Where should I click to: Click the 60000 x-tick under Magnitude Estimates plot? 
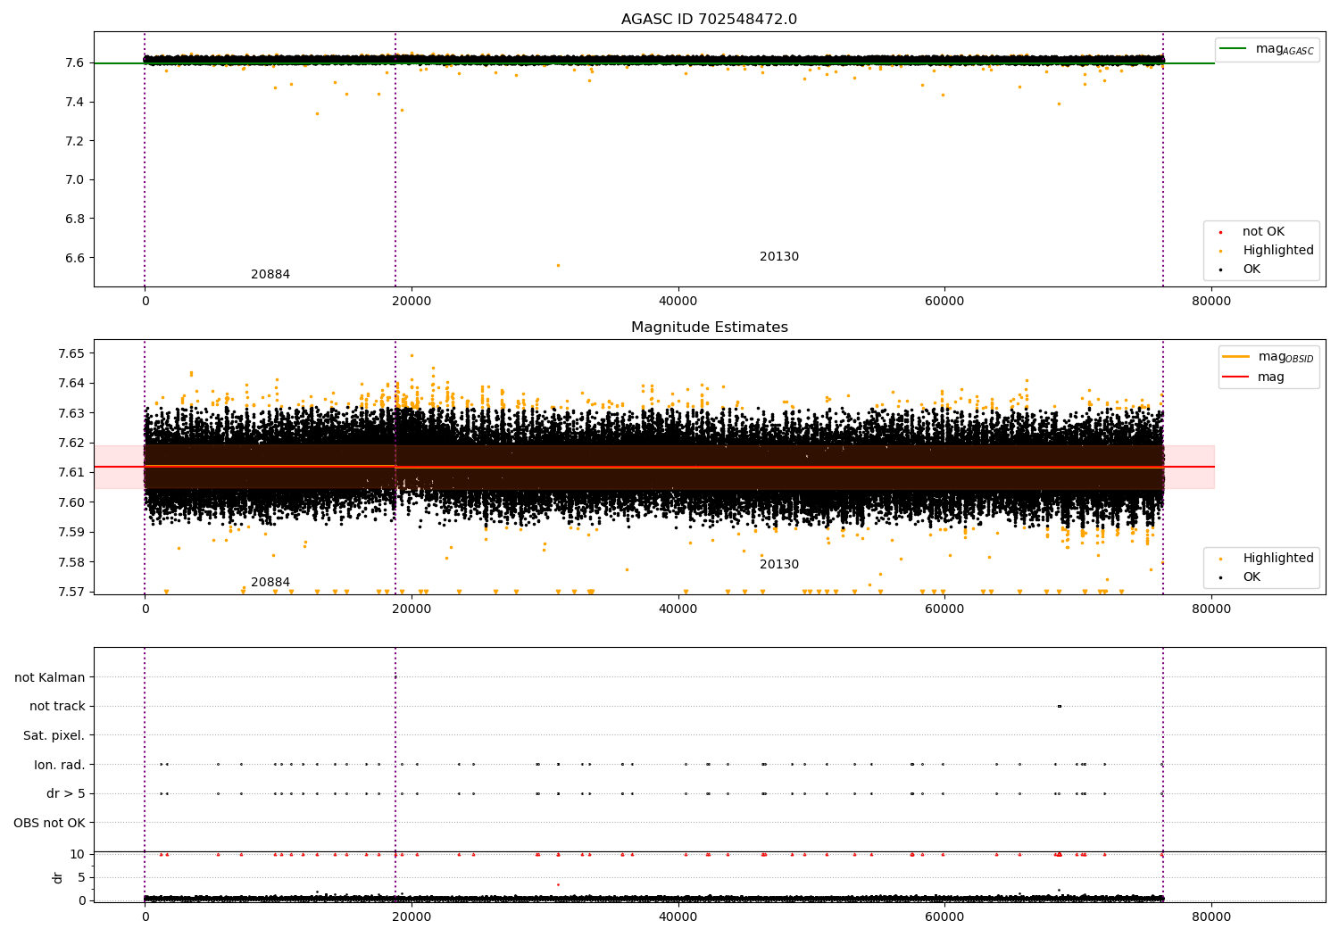pyautogui.click(x=944, y=609)
